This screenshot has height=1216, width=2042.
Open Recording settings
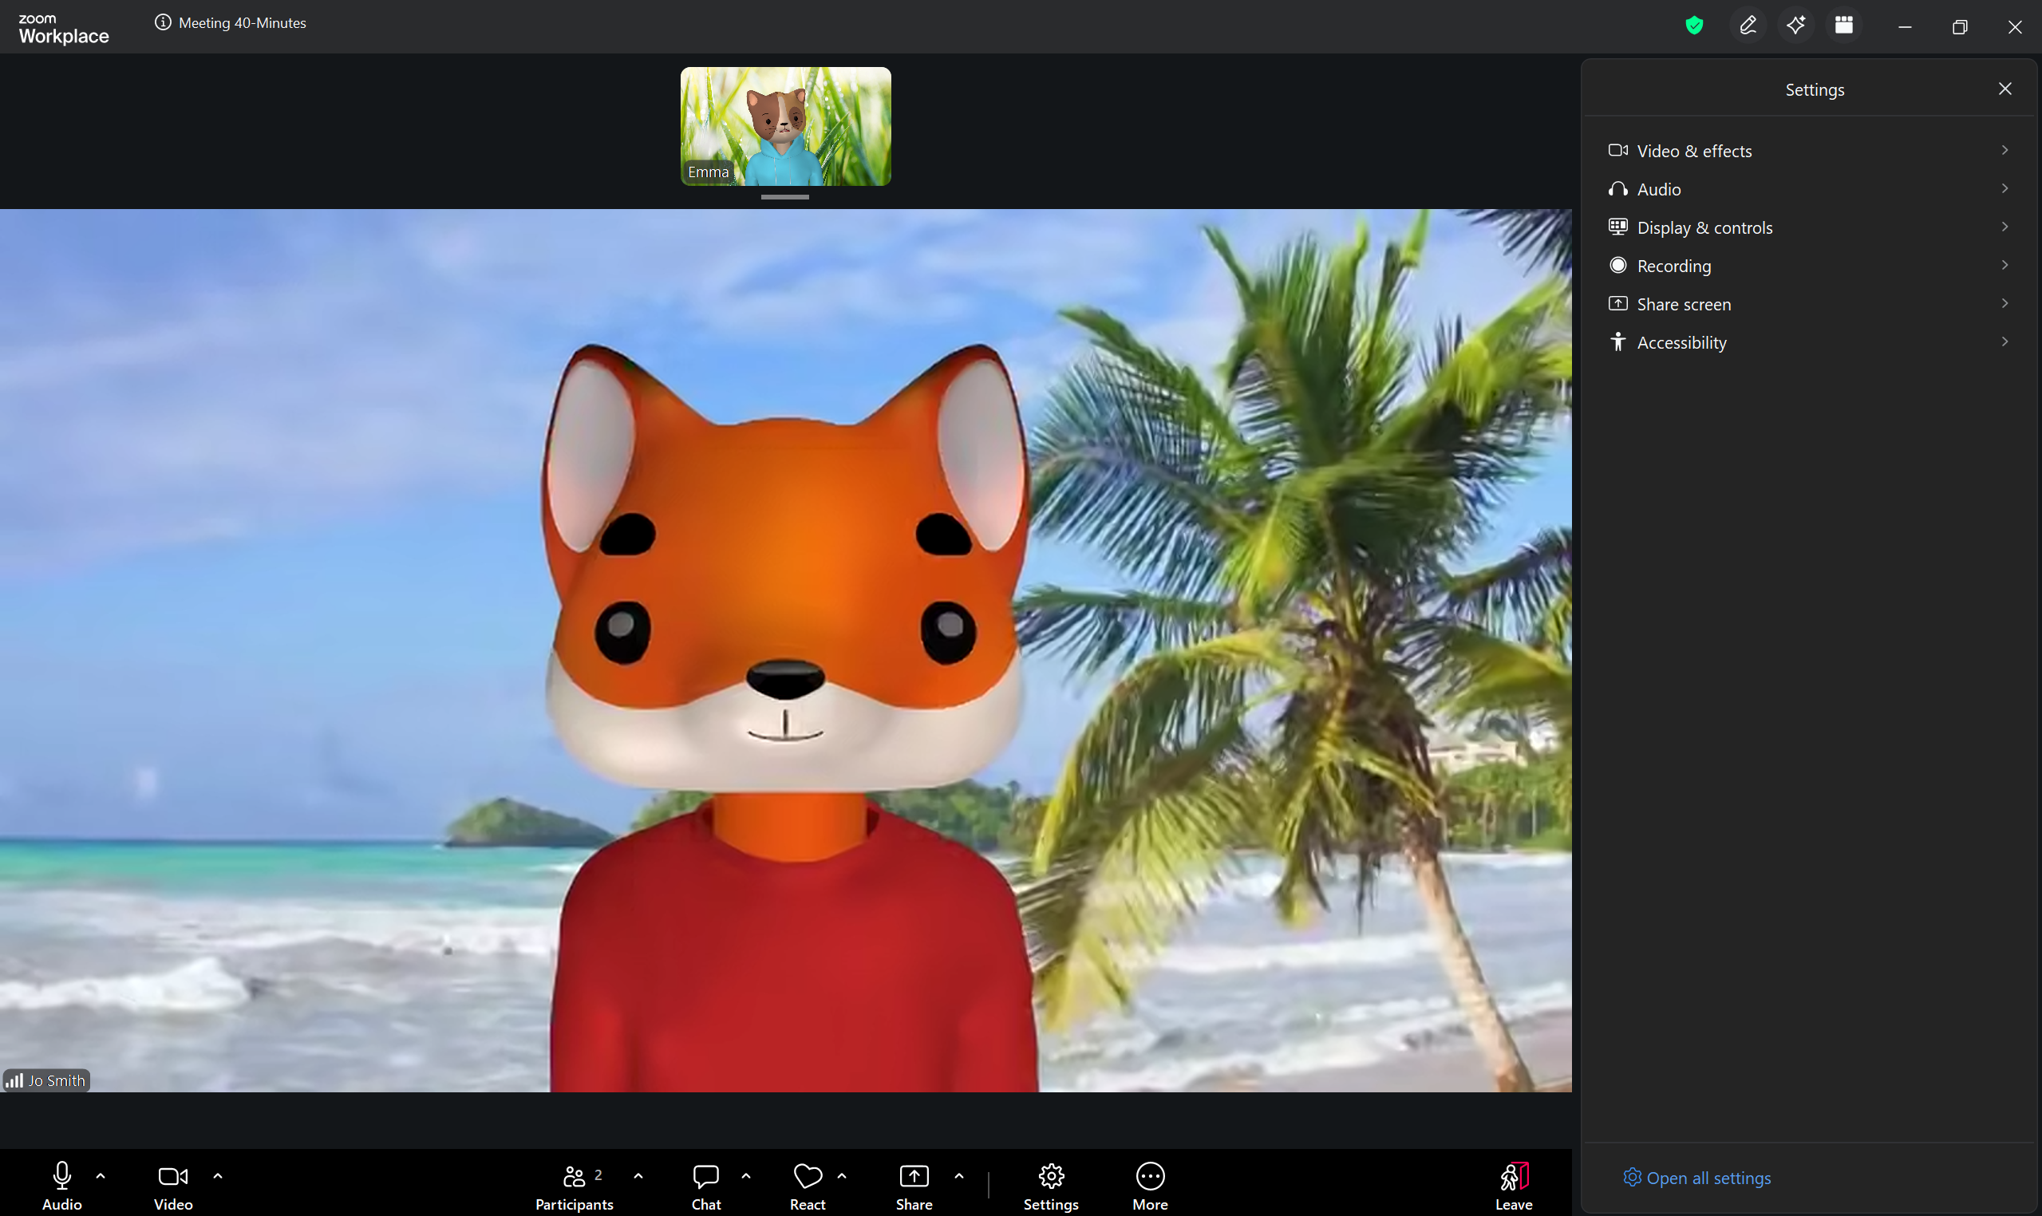(1809, 266)
